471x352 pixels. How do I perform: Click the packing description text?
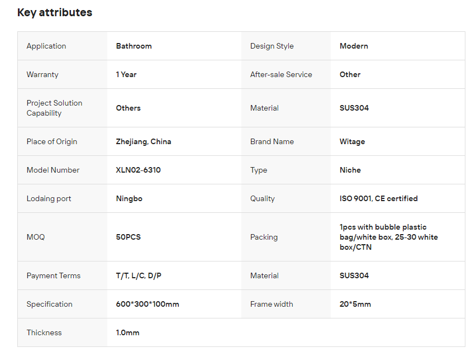point(389,237)
